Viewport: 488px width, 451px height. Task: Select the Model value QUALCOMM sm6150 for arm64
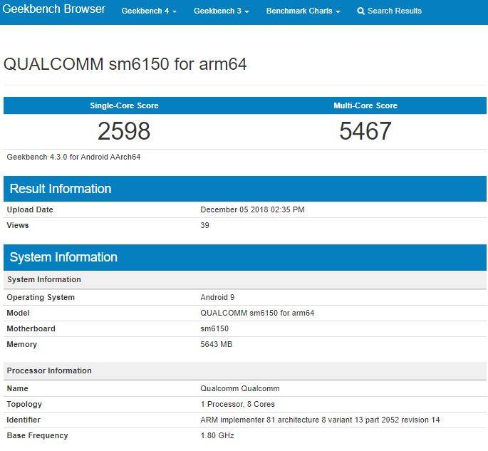tap(257, 313)
